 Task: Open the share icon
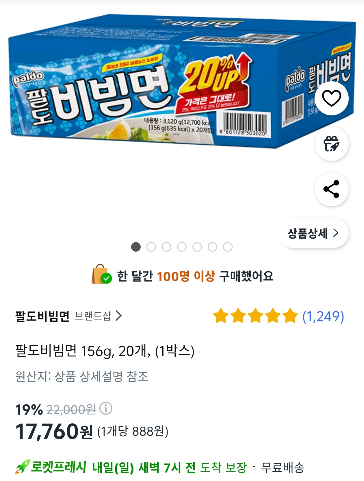(x=331, y=189)
